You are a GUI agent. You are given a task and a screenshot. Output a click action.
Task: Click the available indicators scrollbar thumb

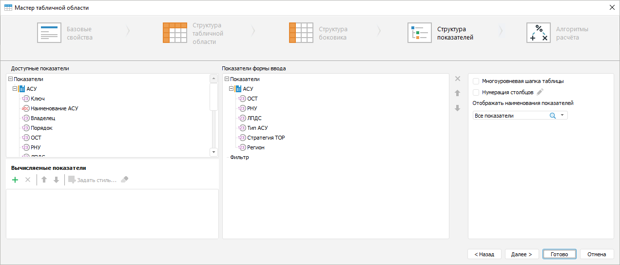(x=213, y=97)
